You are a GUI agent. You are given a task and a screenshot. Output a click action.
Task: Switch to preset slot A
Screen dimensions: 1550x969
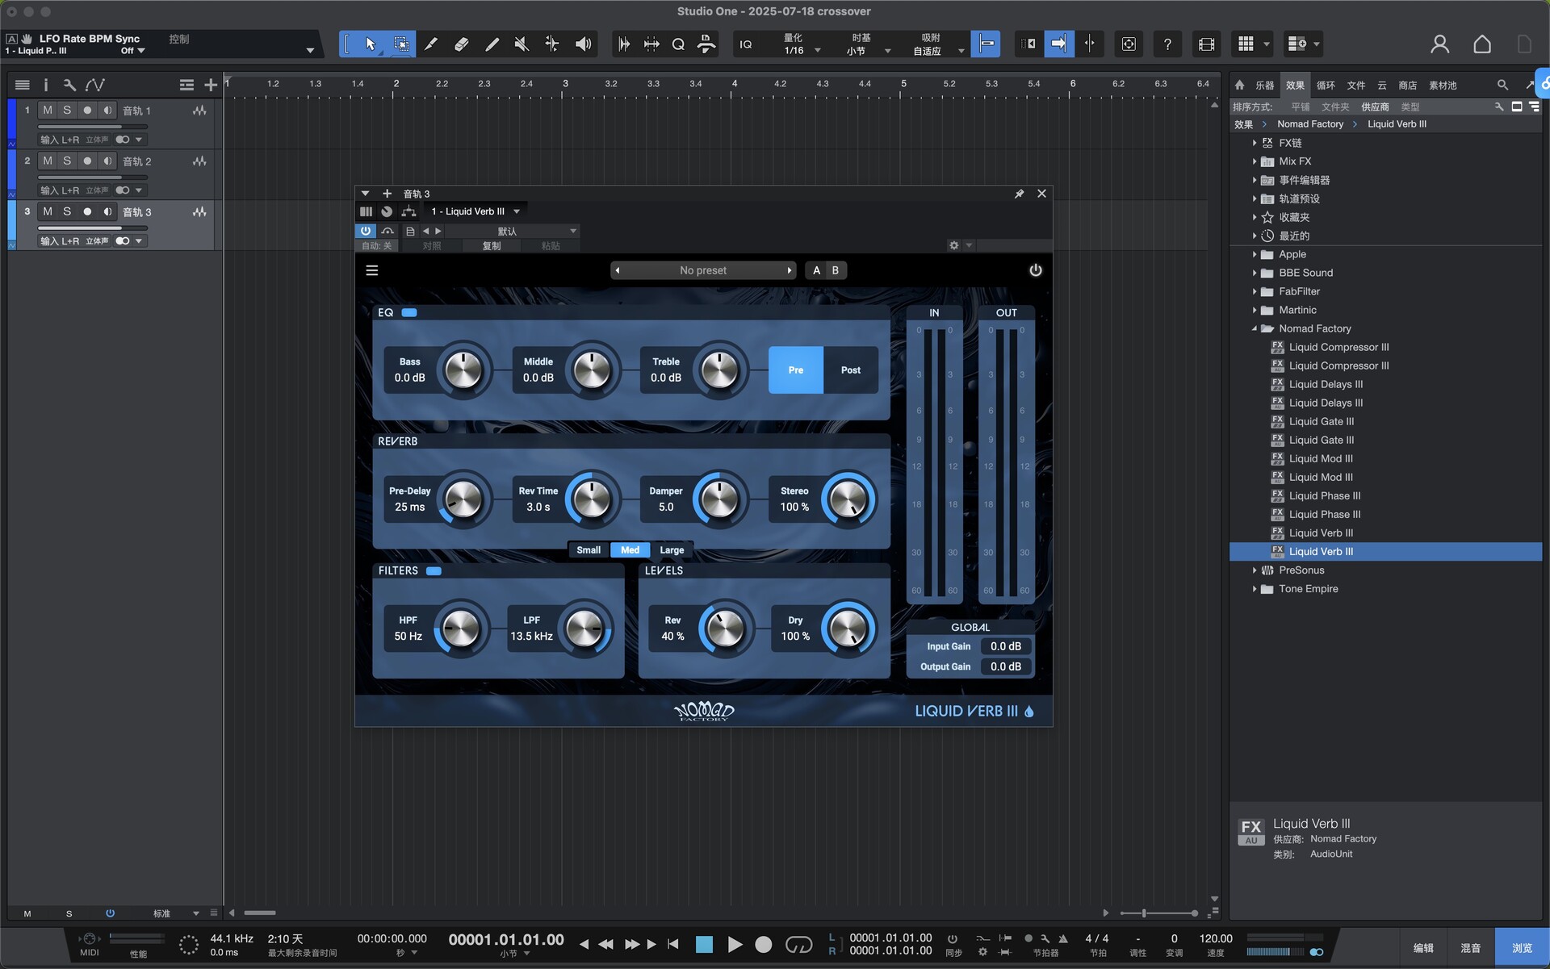[x=816, y=270]
